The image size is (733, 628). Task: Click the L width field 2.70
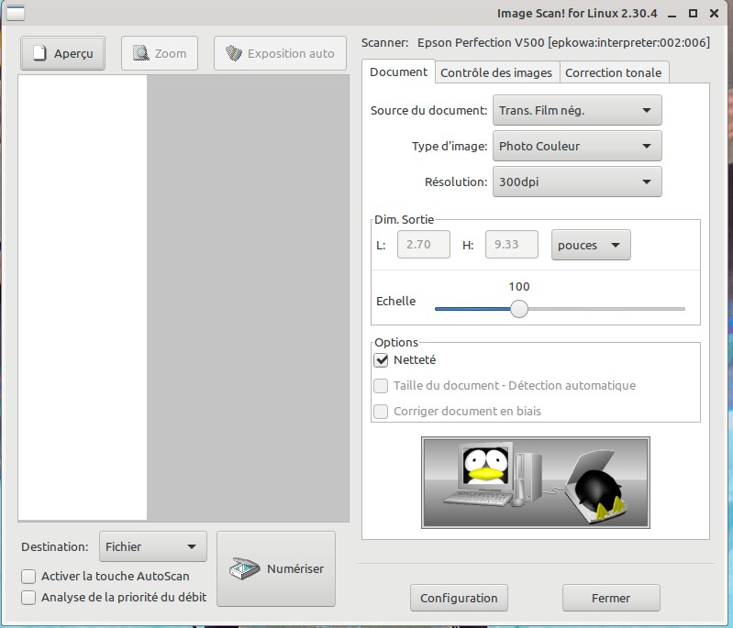click(424, 245)
